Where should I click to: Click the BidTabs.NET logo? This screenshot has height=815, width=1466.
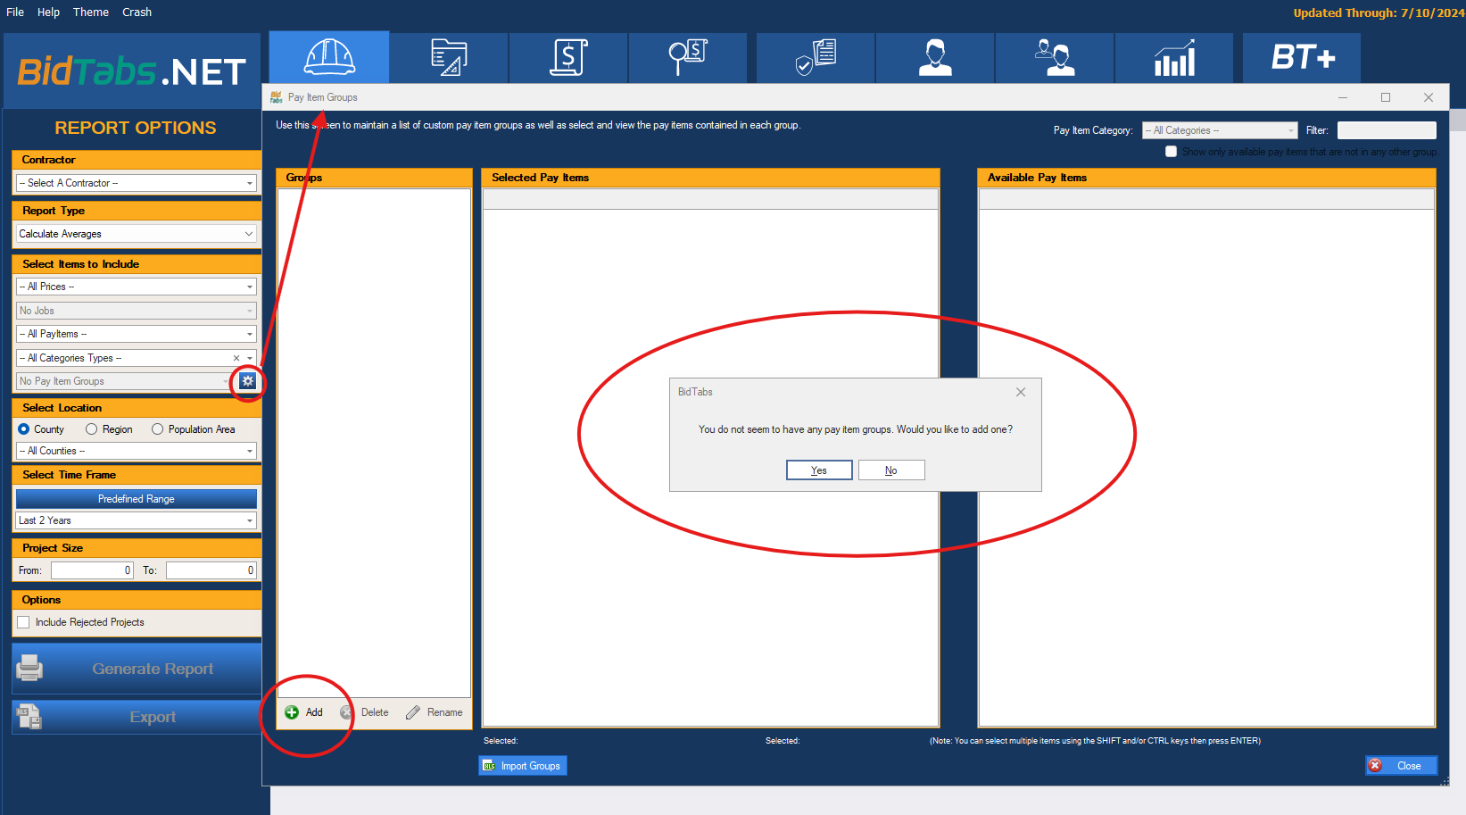click(x=132, y=71)
